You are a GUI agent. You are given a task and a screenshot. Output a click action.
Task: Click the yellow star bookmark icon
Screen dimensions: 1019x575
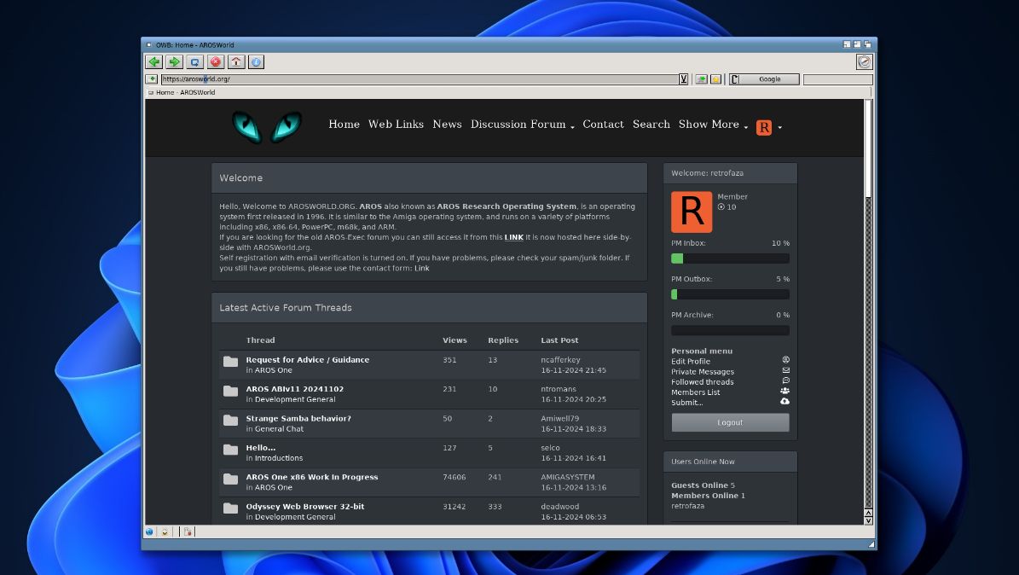click(x=715, y=79)
